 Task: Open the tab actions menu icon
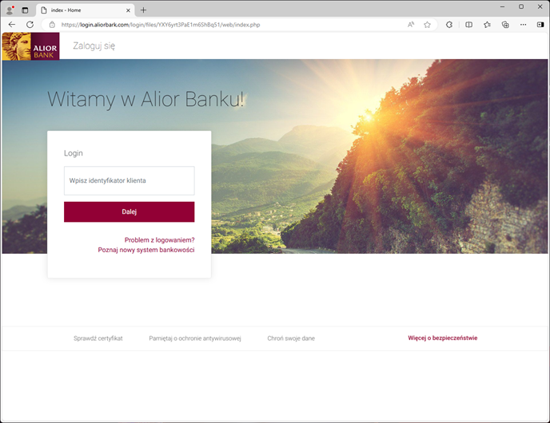pos(25,10)
